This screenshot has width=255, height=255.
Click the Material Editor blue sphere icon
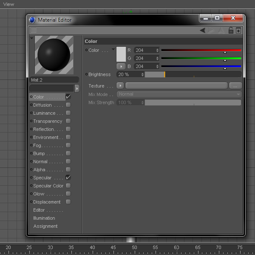point(32,20)
